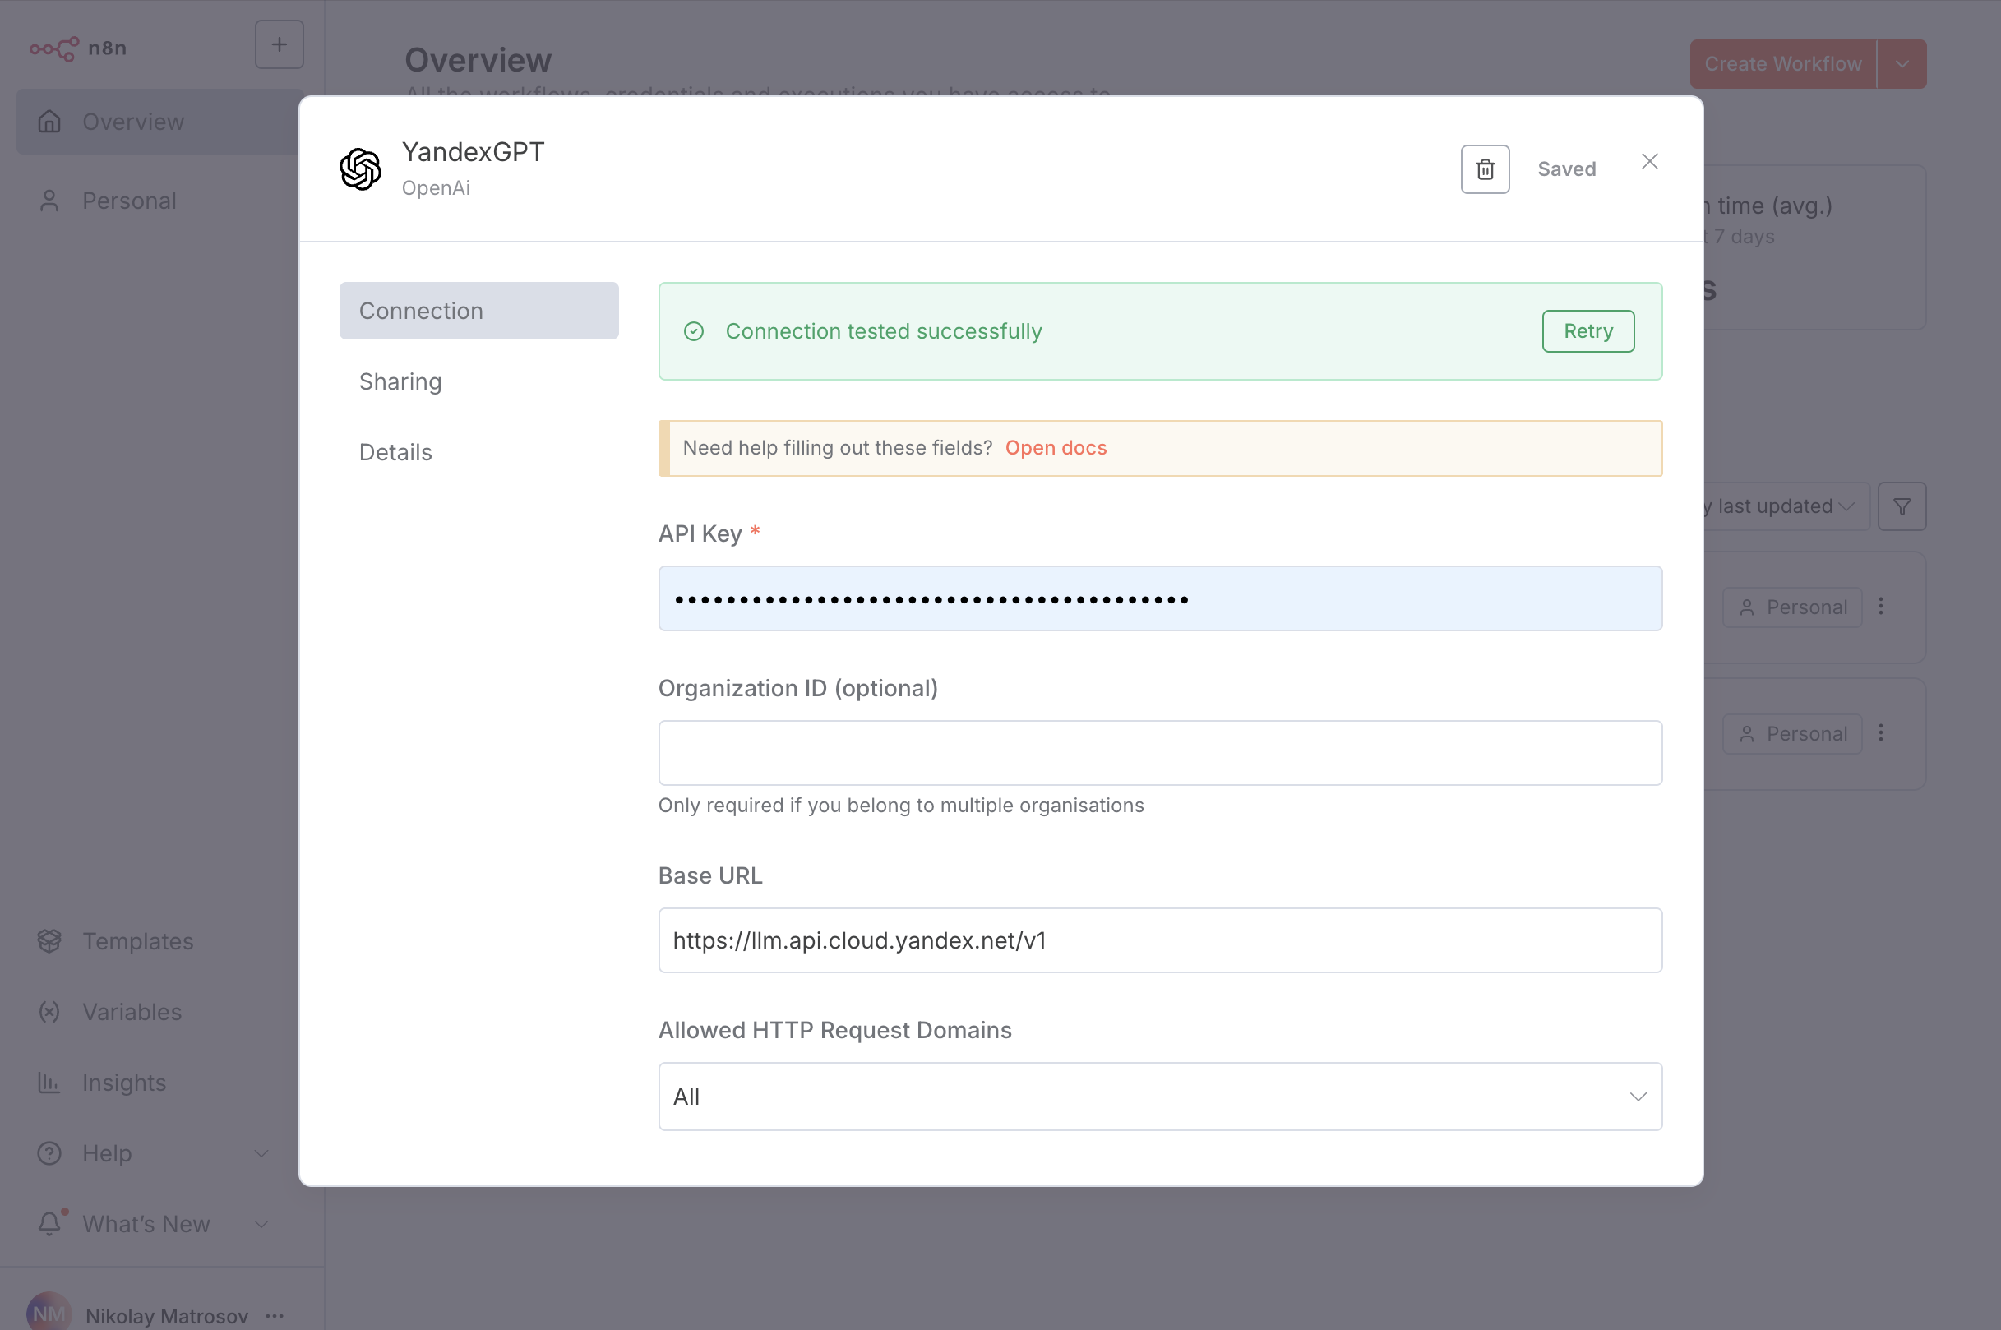Image resolution: width=2001 pixels, height=1330 pixels.
Task: Click the Base URL input field
Action: click(x=1159, y=940)
